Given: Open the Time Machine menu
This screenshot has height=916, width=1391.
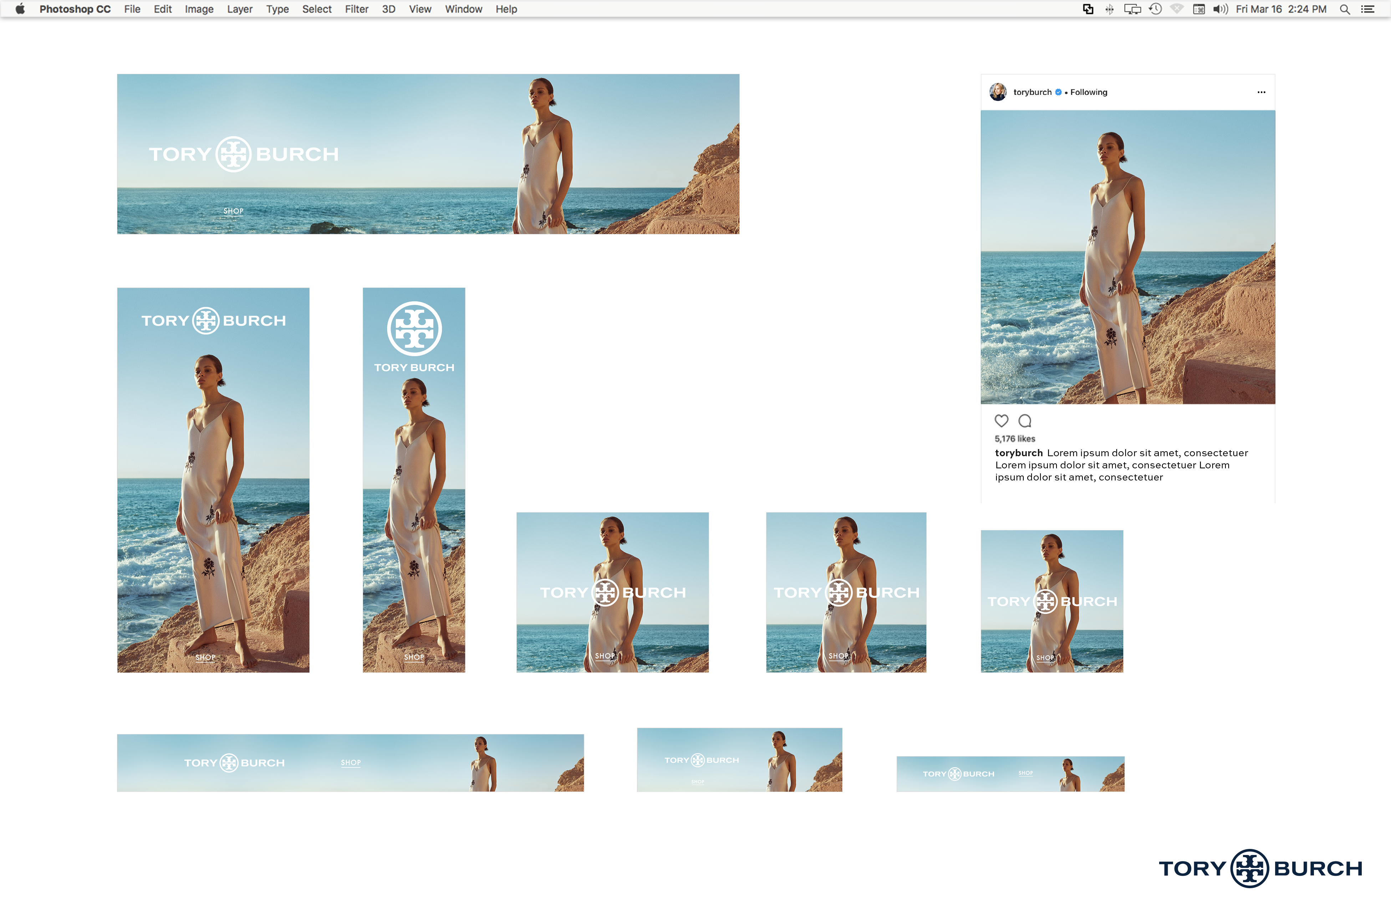Looking at the screenshot, I should [1156, 9].
